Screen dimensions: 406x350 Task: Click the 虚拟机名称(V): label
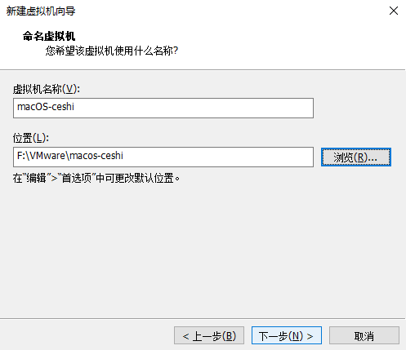pyautogui.click(x=47, y=89)
